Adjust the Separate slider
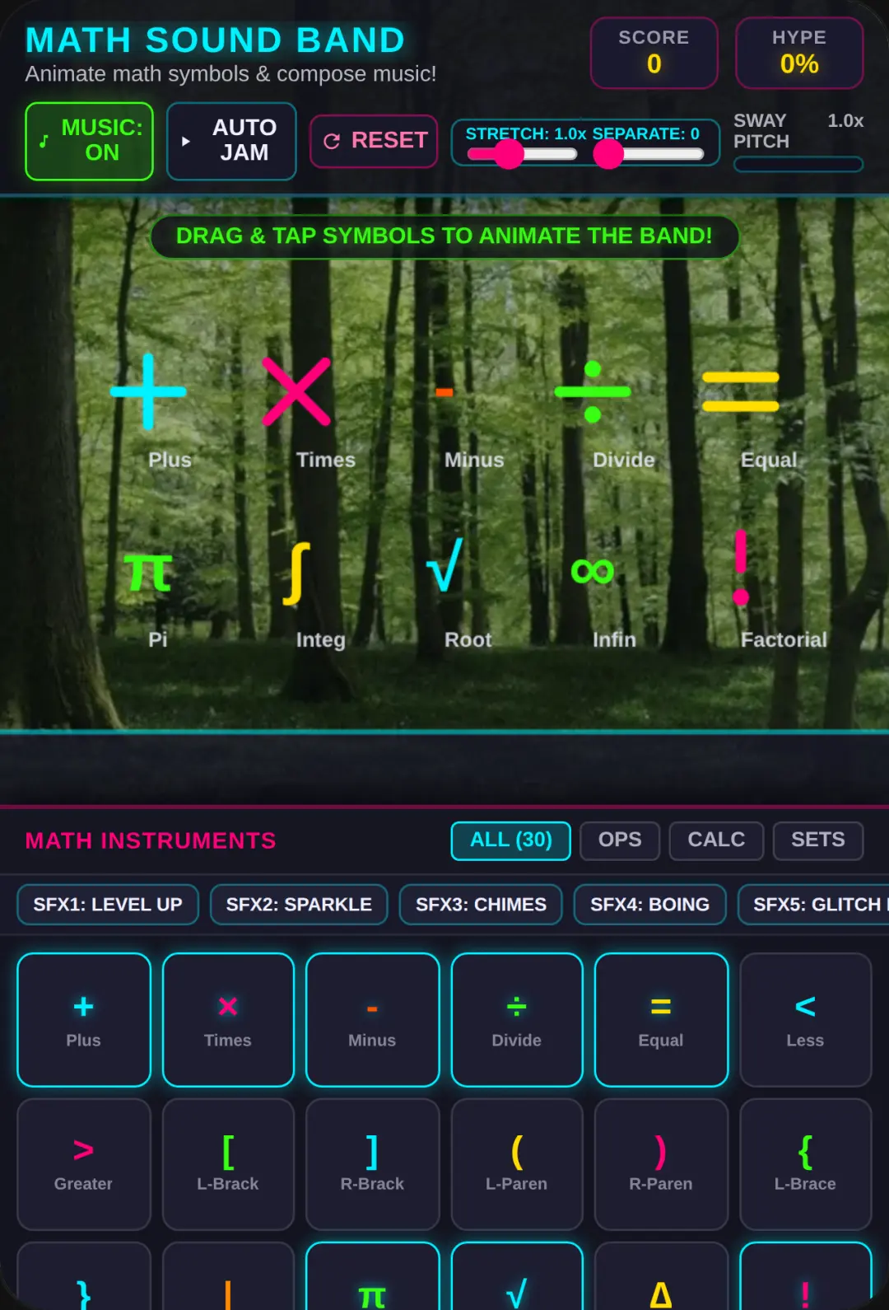The width and height of the screenshot is (889, 1310). [x=649, y=154]
